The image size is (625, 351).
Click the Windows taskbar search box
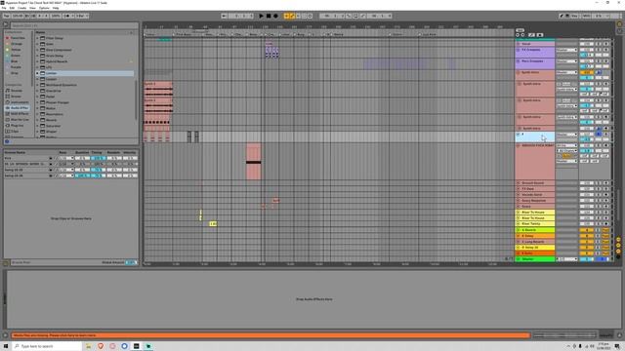[x=47, y=346]
